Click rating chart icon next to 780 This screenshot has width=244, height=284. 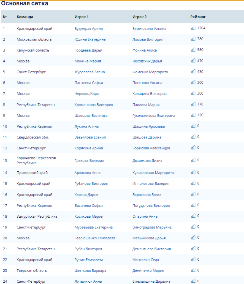(193, 39)
